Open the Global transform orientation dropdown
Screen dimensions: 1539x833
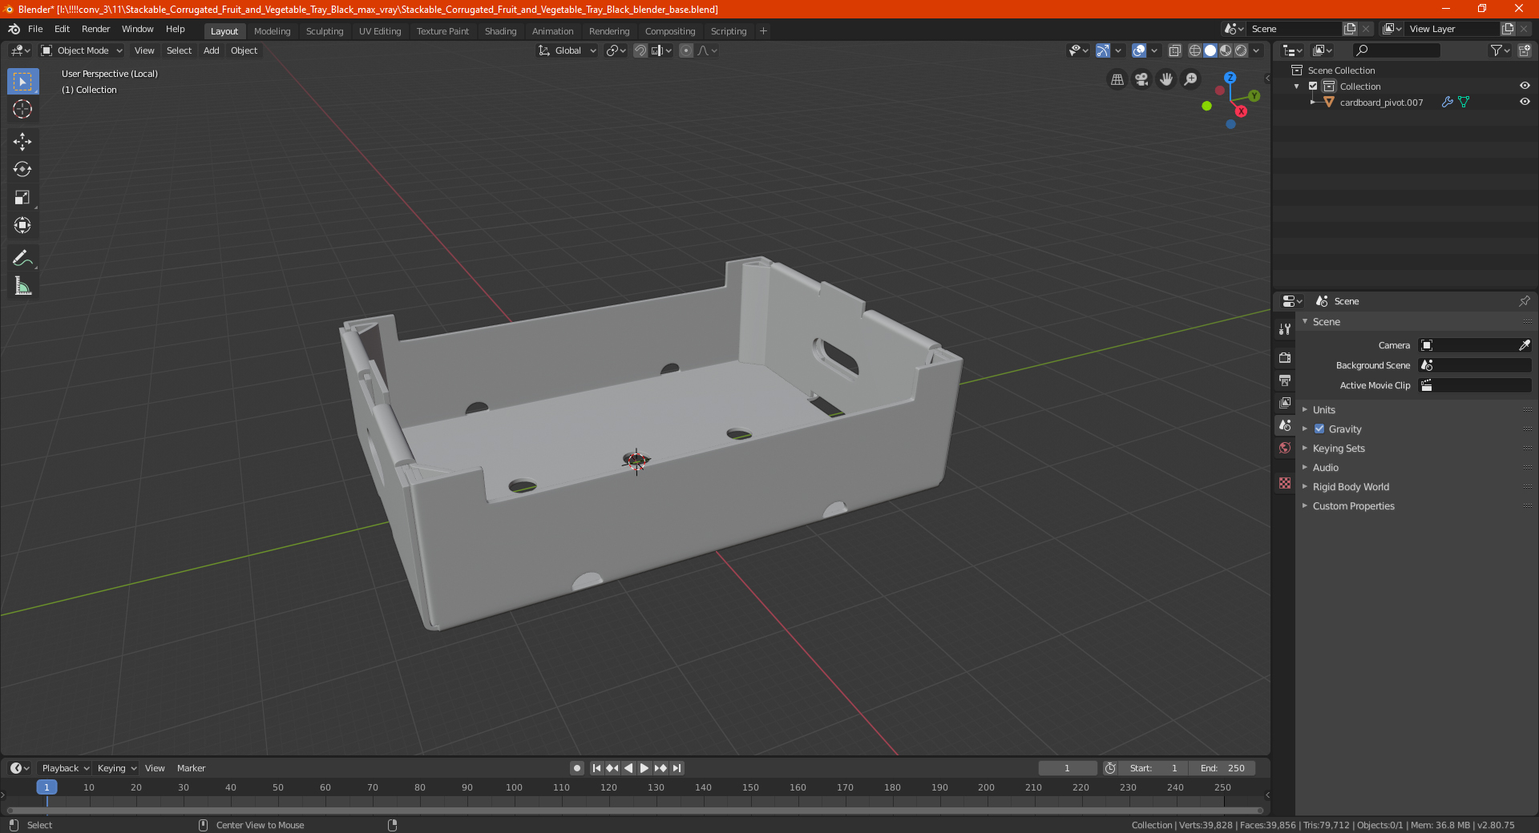point(568,50)
